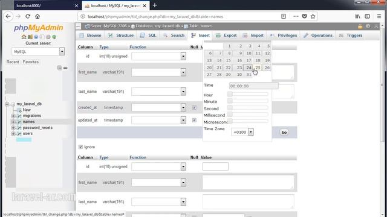Viewport: 387px width, 217px height.
Task: Click the second id value input field
Action: point(215,166)
